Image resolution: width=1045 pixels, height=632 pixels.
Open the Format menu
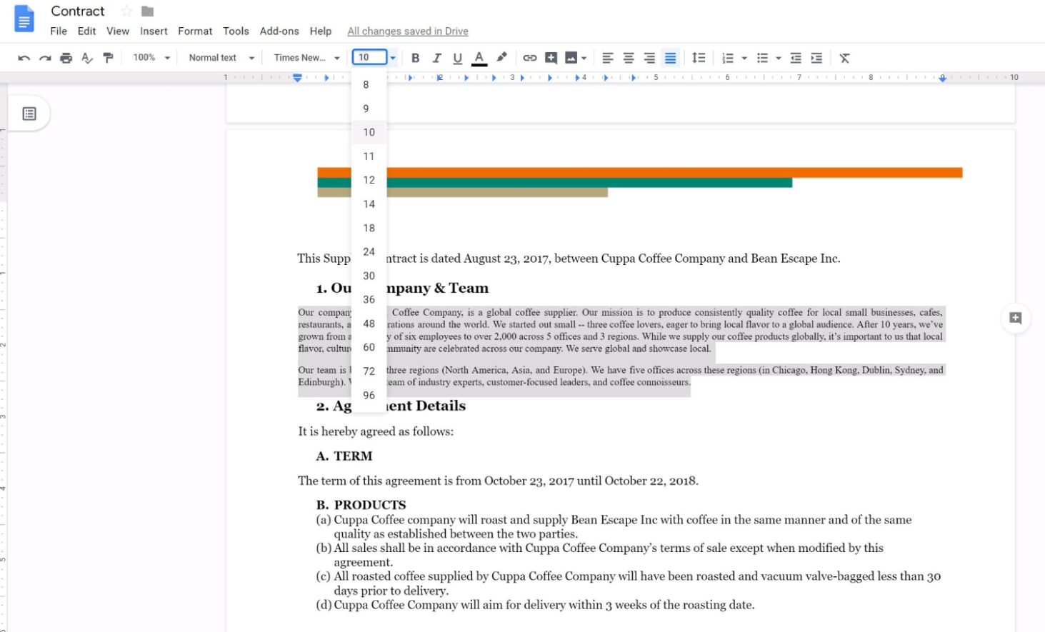195,31
